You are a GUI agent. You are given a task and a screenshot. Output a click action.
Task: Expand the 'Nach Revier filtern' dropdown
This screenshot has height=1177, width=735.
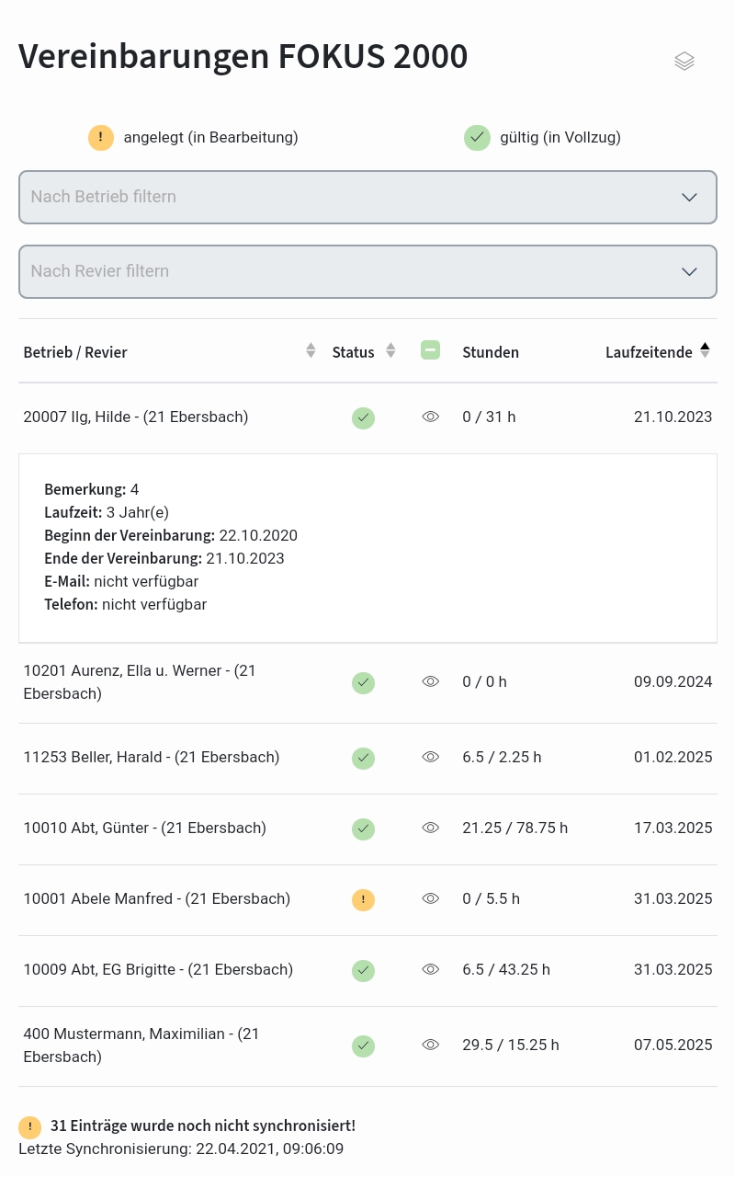point(367,271)
